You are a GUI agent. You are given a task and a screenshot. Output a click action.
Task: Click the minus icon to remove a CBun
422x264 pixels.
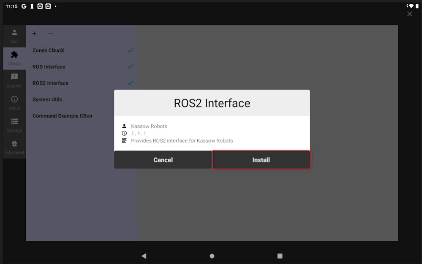pos(50,33)
